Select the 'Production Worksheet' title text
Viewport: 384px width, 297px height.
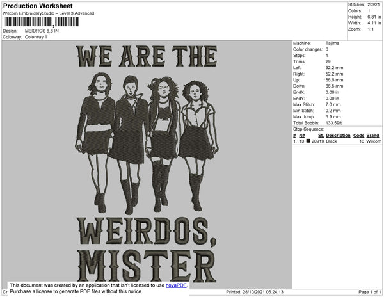pos(38,6)
